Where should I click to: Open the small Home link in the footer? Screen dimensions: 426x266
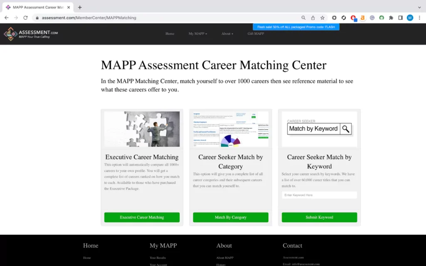pyautogui.click(x=87, y=258)
